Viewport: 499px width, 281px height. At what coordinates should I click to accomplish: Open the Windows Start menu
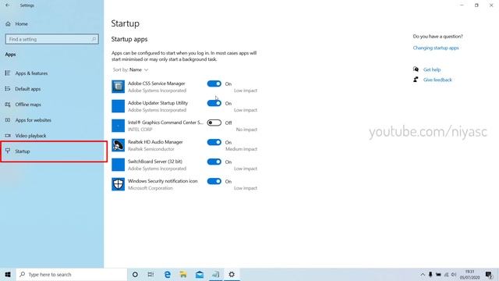tap(8, 274)
